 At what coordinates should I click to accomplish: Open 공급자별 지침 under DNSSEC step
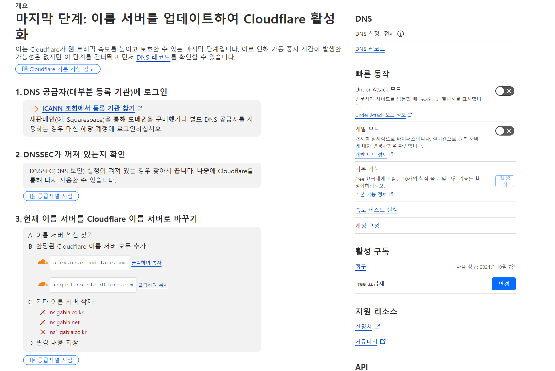pyautogui.click(x=51, y=196)
